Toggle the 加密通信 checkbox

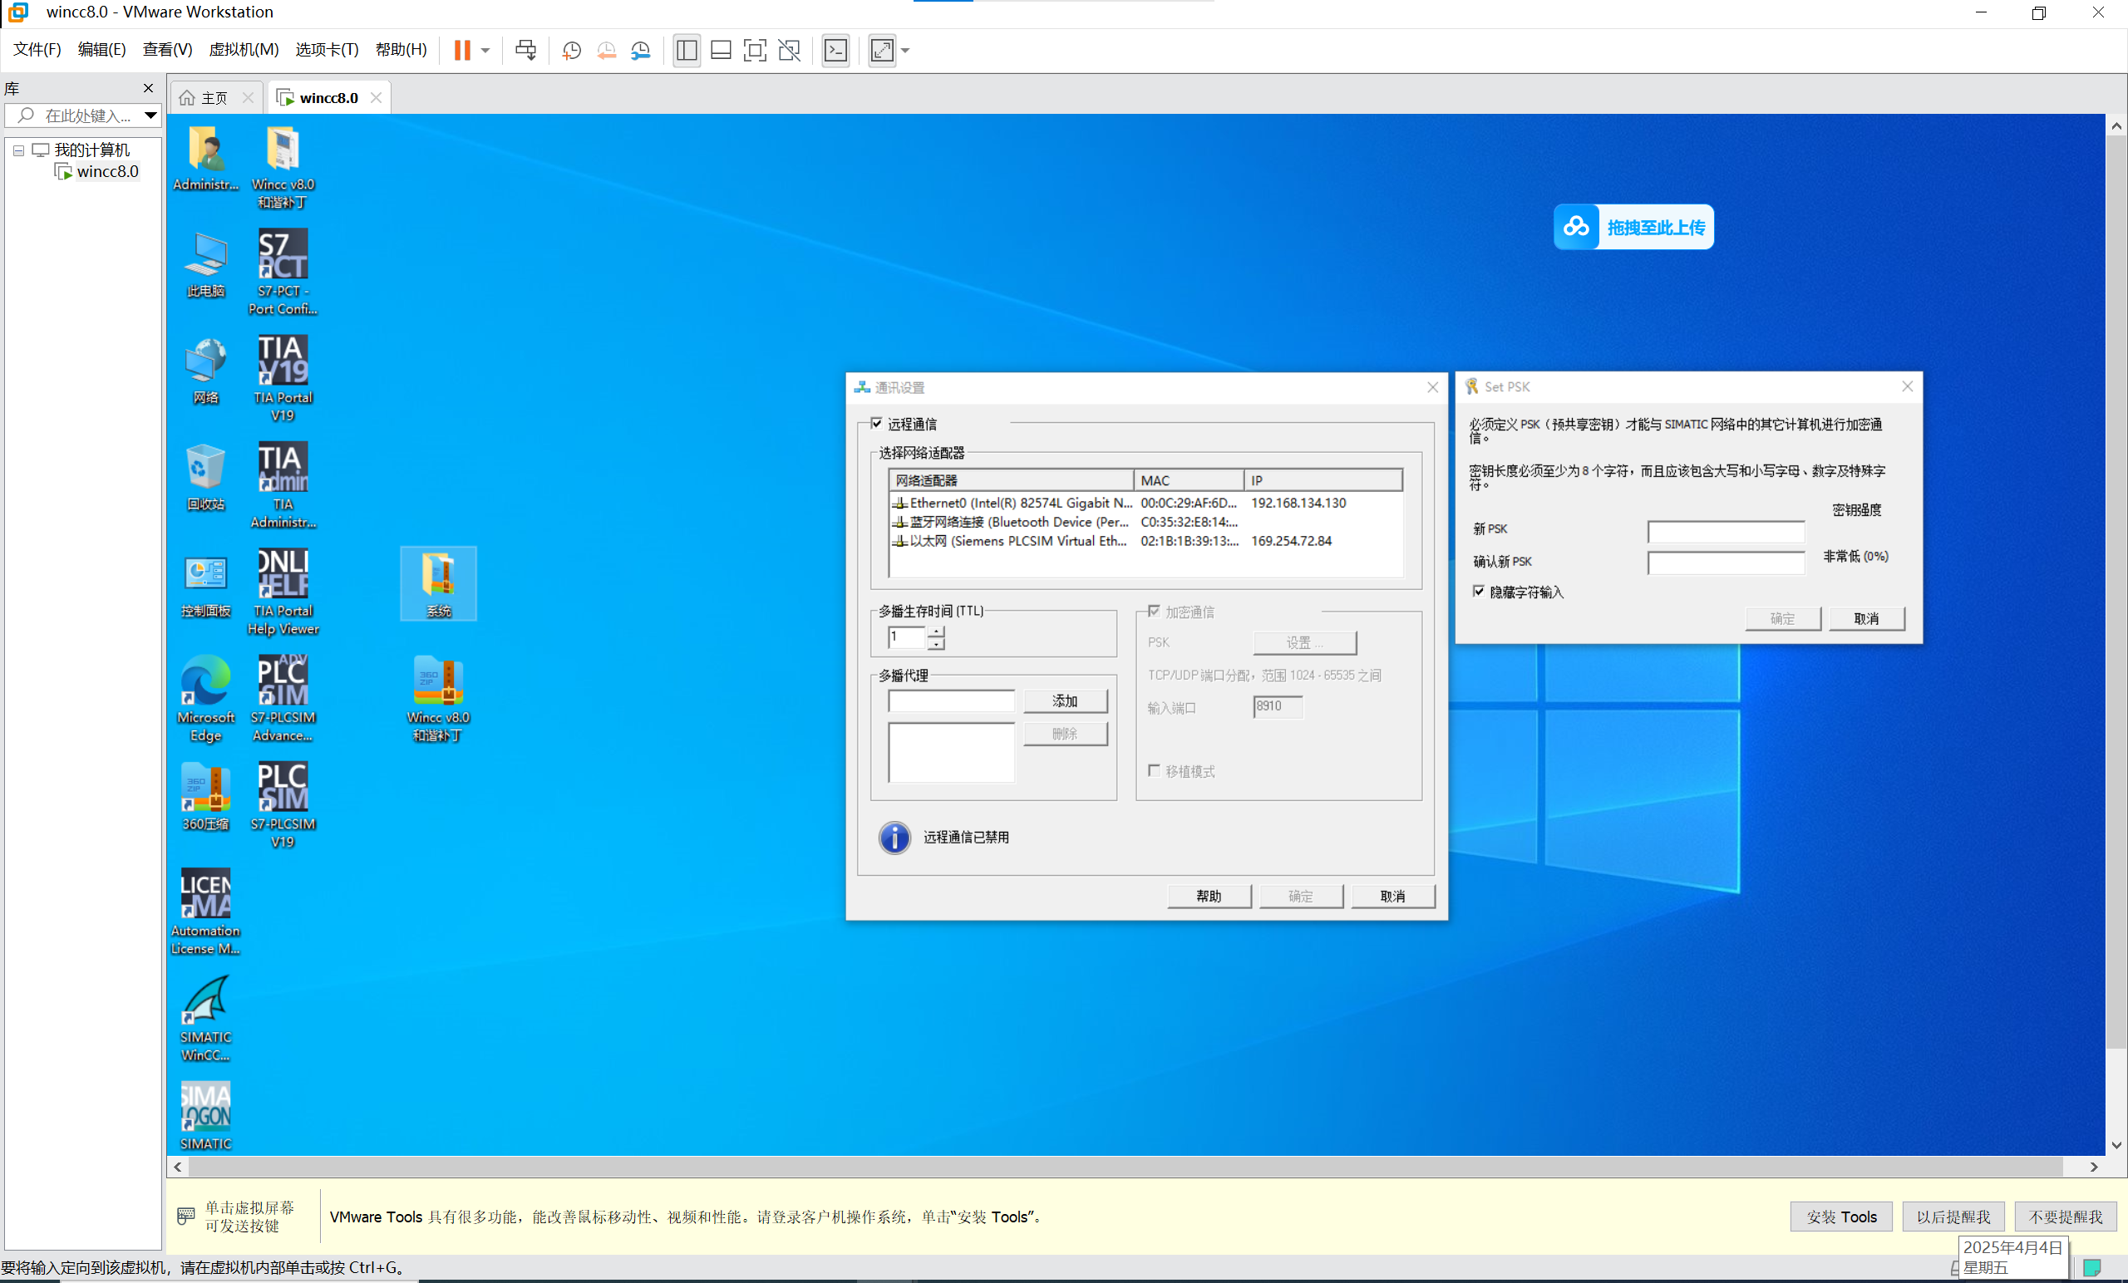[1154, 612]
